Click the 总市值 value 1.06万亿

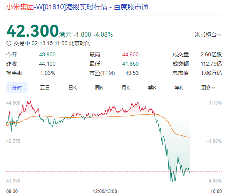(211, 73)
